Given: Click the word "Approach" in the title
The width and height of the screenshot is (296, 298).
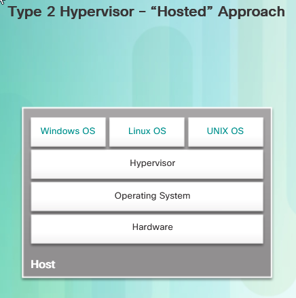Looking at the screenshot, I should (251, 12).
